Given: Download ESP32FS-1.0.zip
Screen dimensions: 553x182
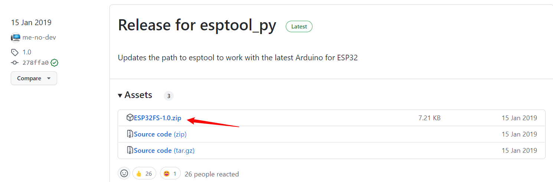Looking at the screenshot, I should pos(157,118).
